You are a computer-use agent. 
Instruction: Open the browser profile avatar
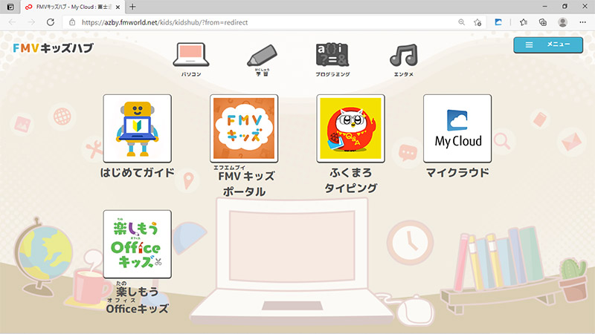[563, 22]
